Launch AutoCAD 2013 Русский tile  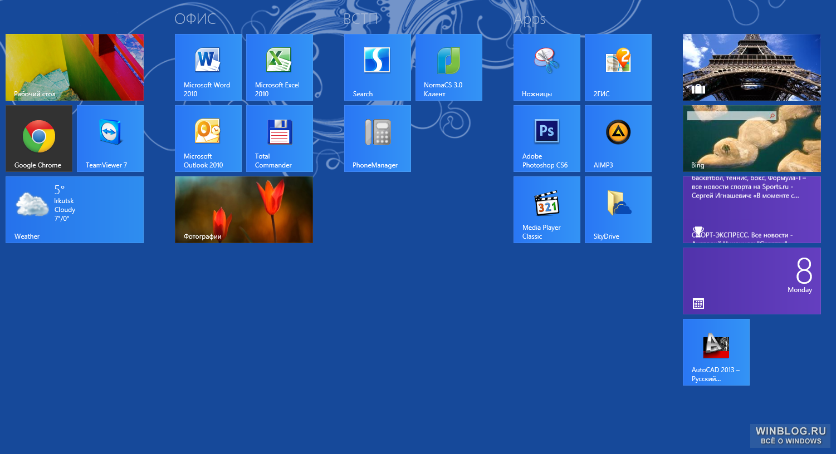tap(716, 352)
